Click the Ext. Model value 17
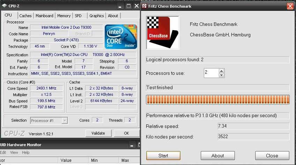The height and width of the screenshot is (165, 296). click(84, 67)
